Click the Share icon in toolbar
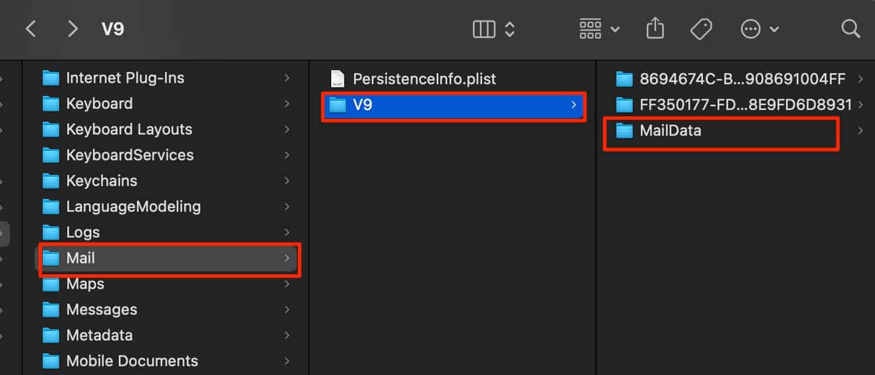Image resolution: width=875 pixels, height=375 pixels. [x=655, y=29]
